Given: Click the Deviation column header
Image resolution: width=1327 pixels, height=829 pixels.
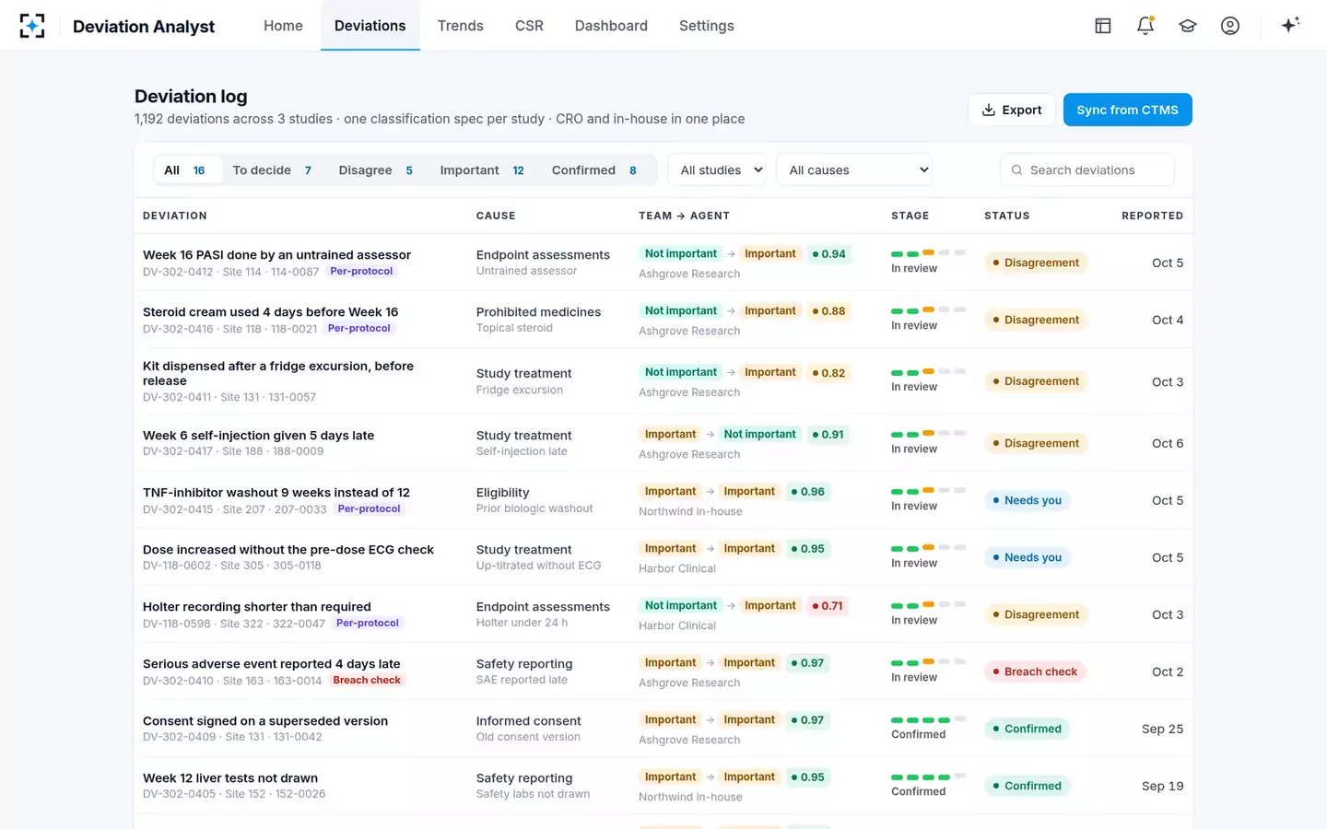Looking at the screenshot, I should pyautogui.click(x=175, y=216).
